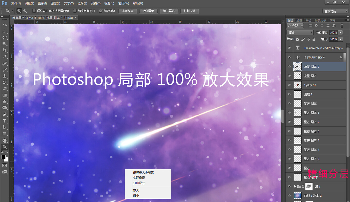Open the 基本功能 workspace dropdown

point(336,11)
